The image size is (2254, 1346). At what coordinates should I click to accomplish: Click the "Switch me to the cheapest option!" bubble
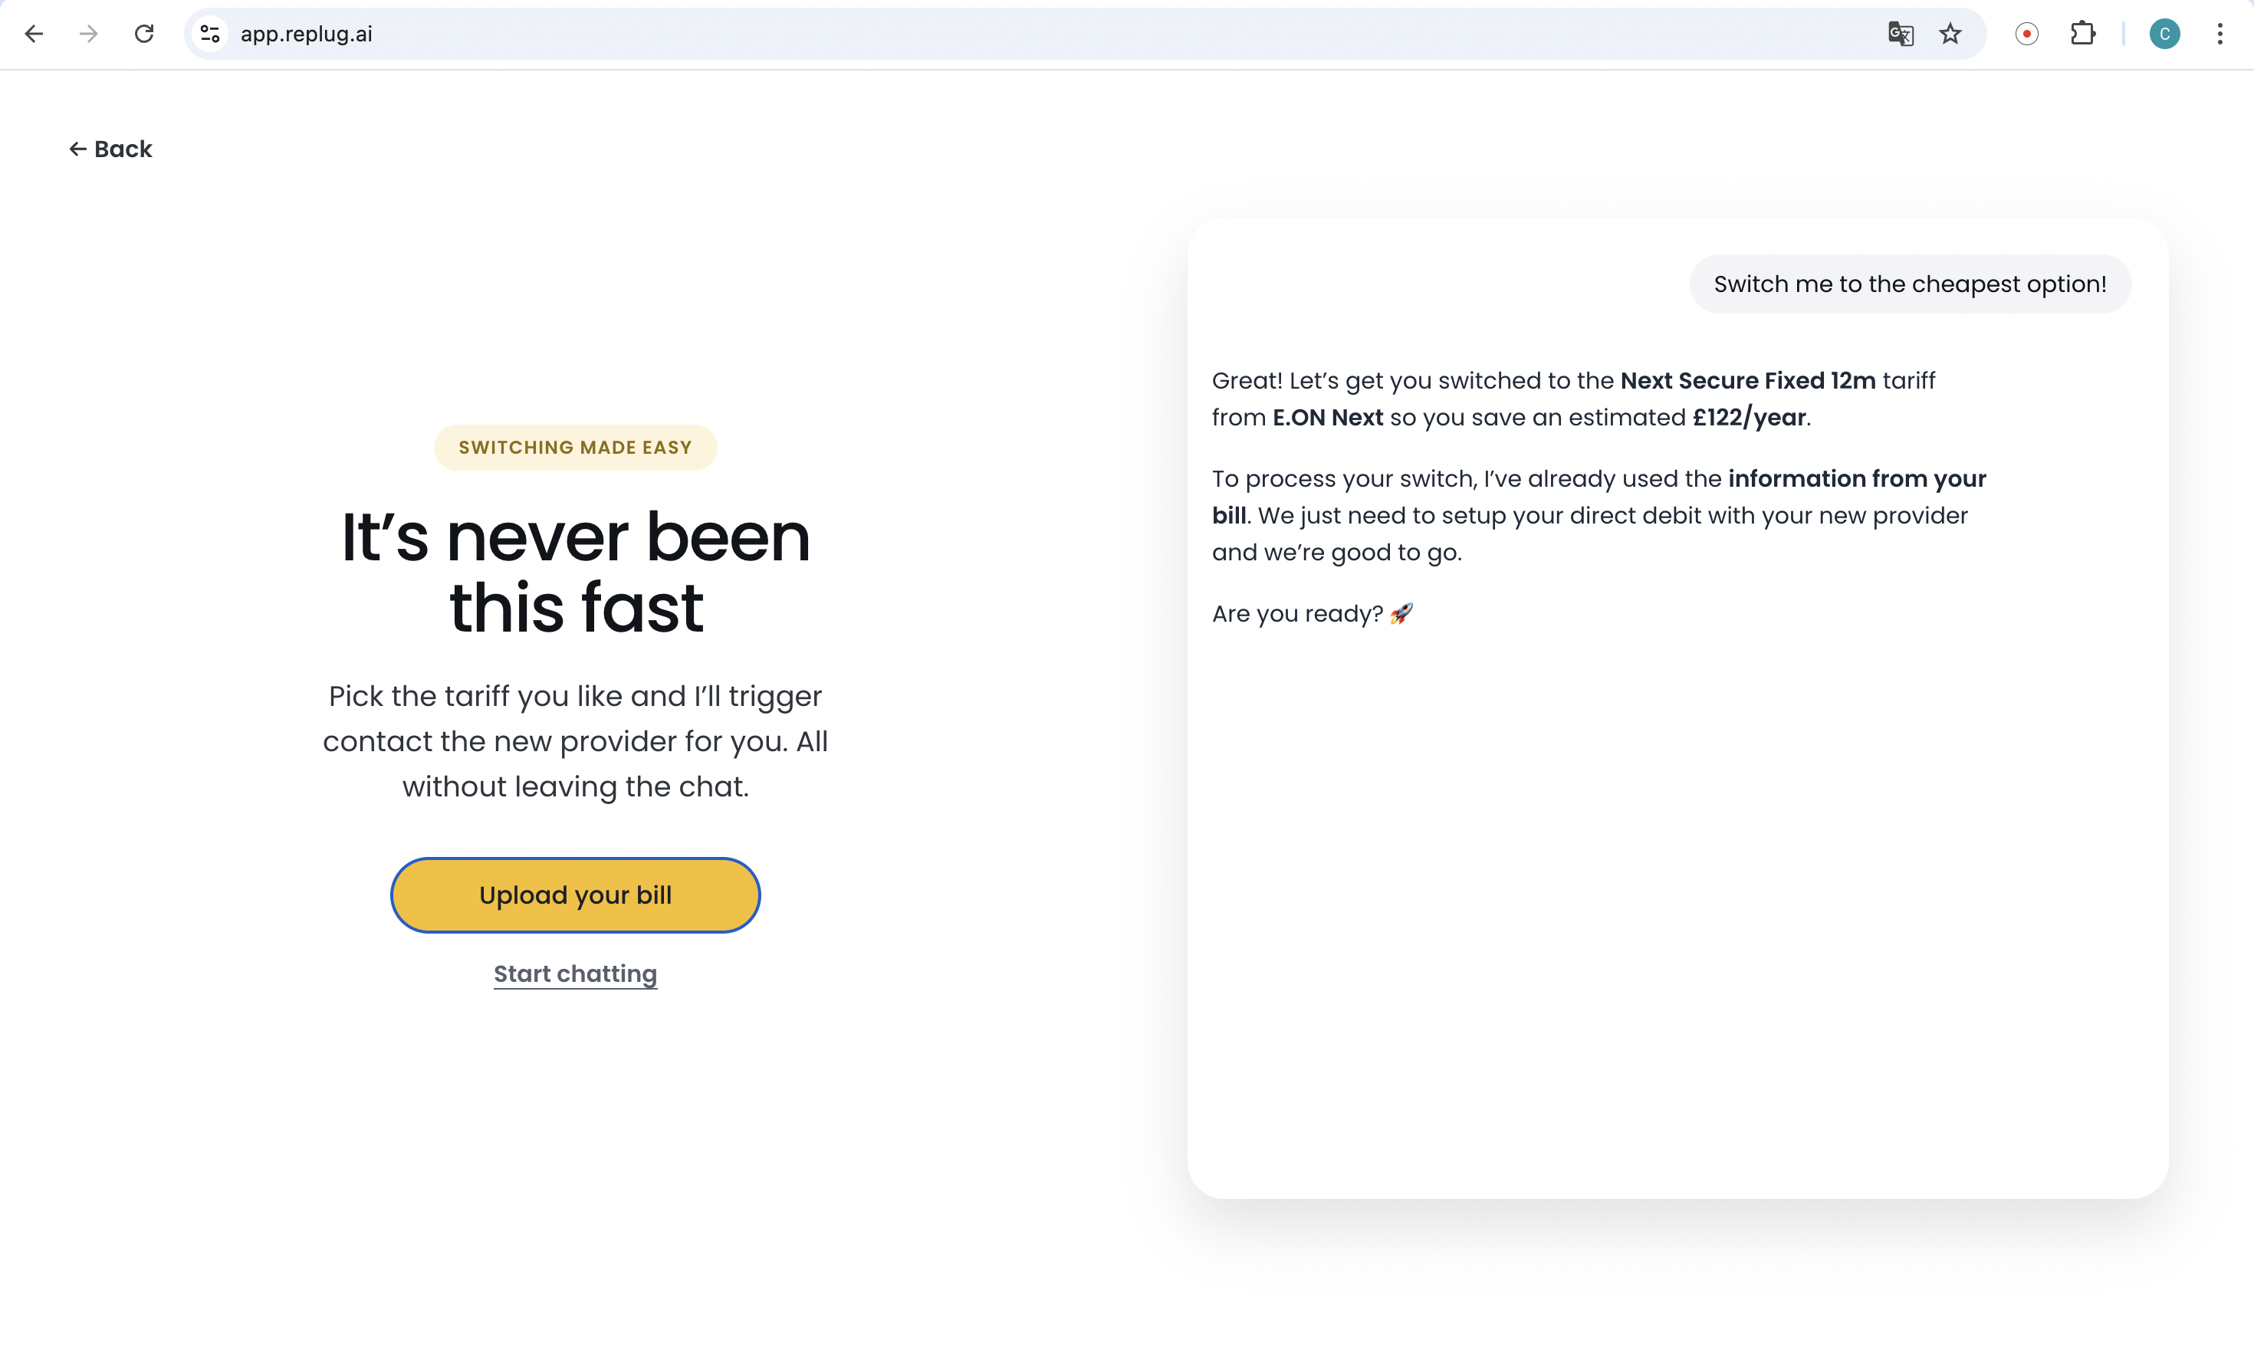(x=1909, y=283)
